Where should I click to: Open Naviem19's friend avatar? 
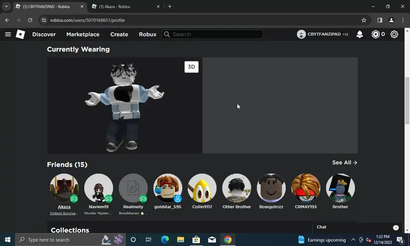(x=99, y=188)
